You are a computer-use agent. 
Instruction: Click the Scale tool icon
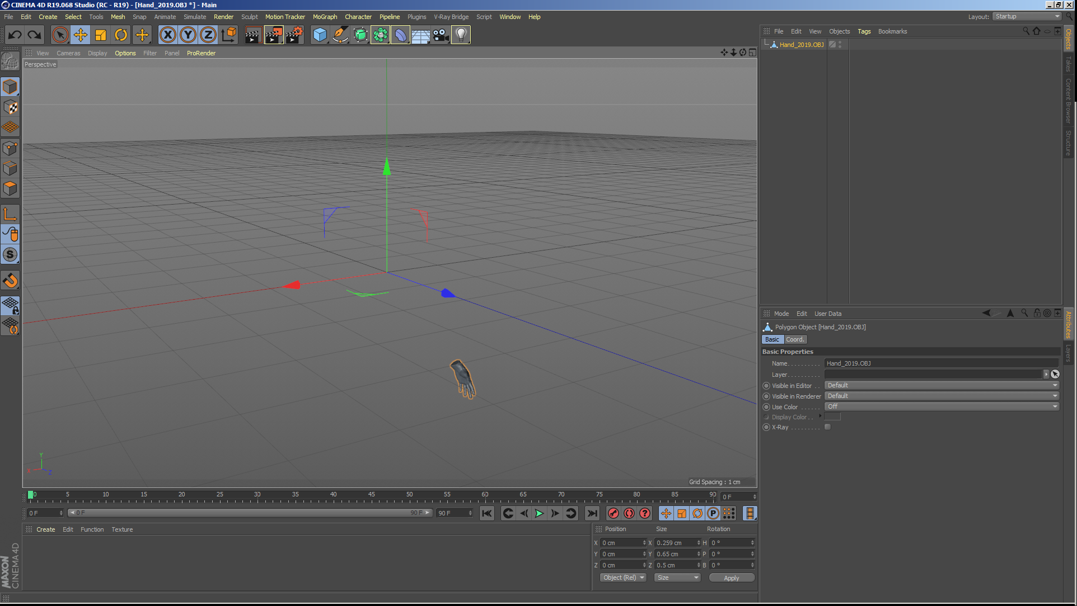pyautogui.click(x=101, y=35)
